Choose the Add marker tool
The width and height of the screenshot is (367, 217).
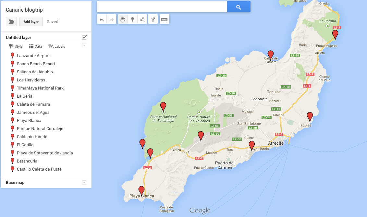coord(132,19)
